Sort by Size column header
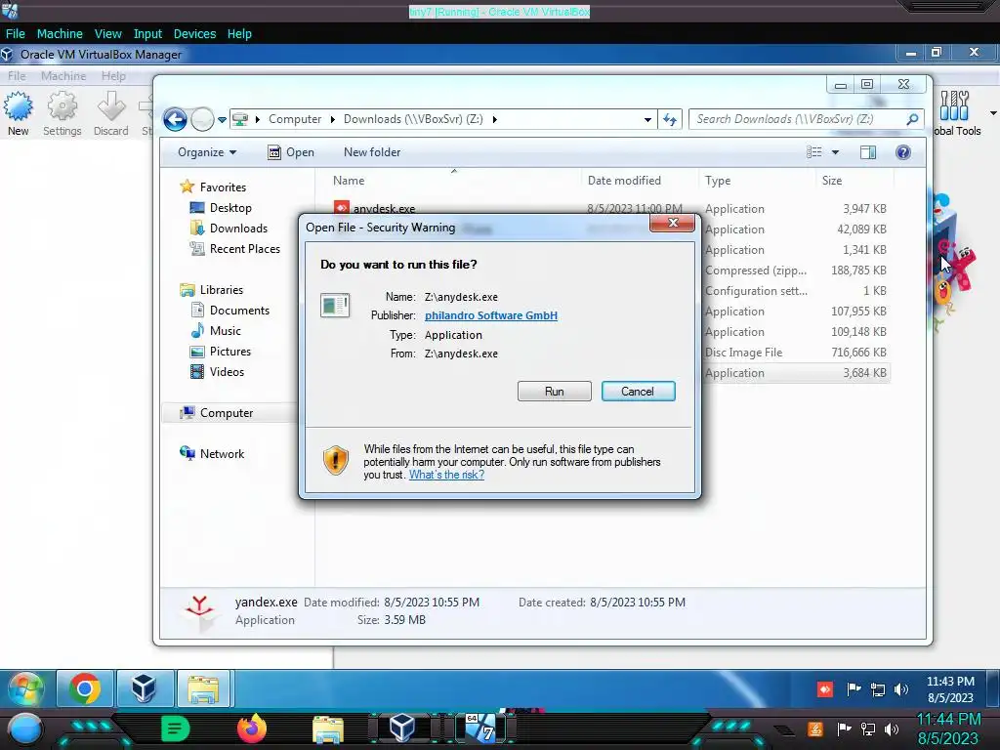This screenshot has height=750, width=1000. pyautogui.click(x=854, y=181)
